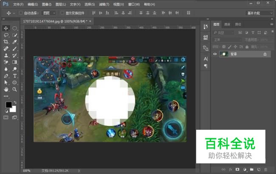Image resolution: width=276 pixels, height=174 pixels.
Task: Close the 17071019114776044.jpg document tab
Action: tap(90, 21)
